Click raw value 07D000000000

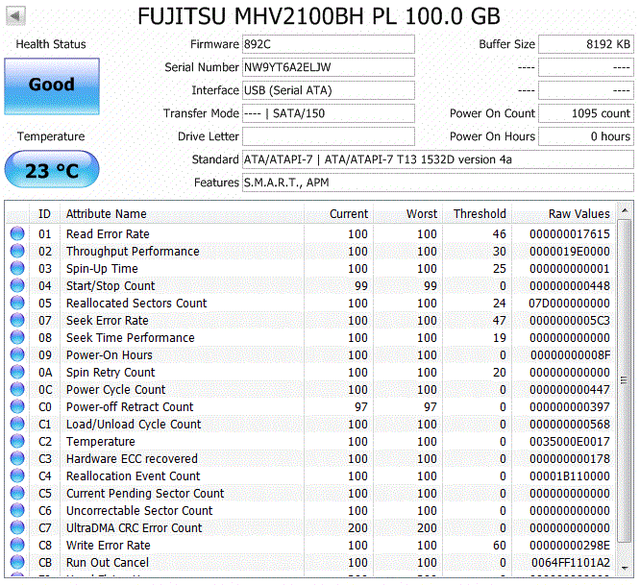(570, 304)
